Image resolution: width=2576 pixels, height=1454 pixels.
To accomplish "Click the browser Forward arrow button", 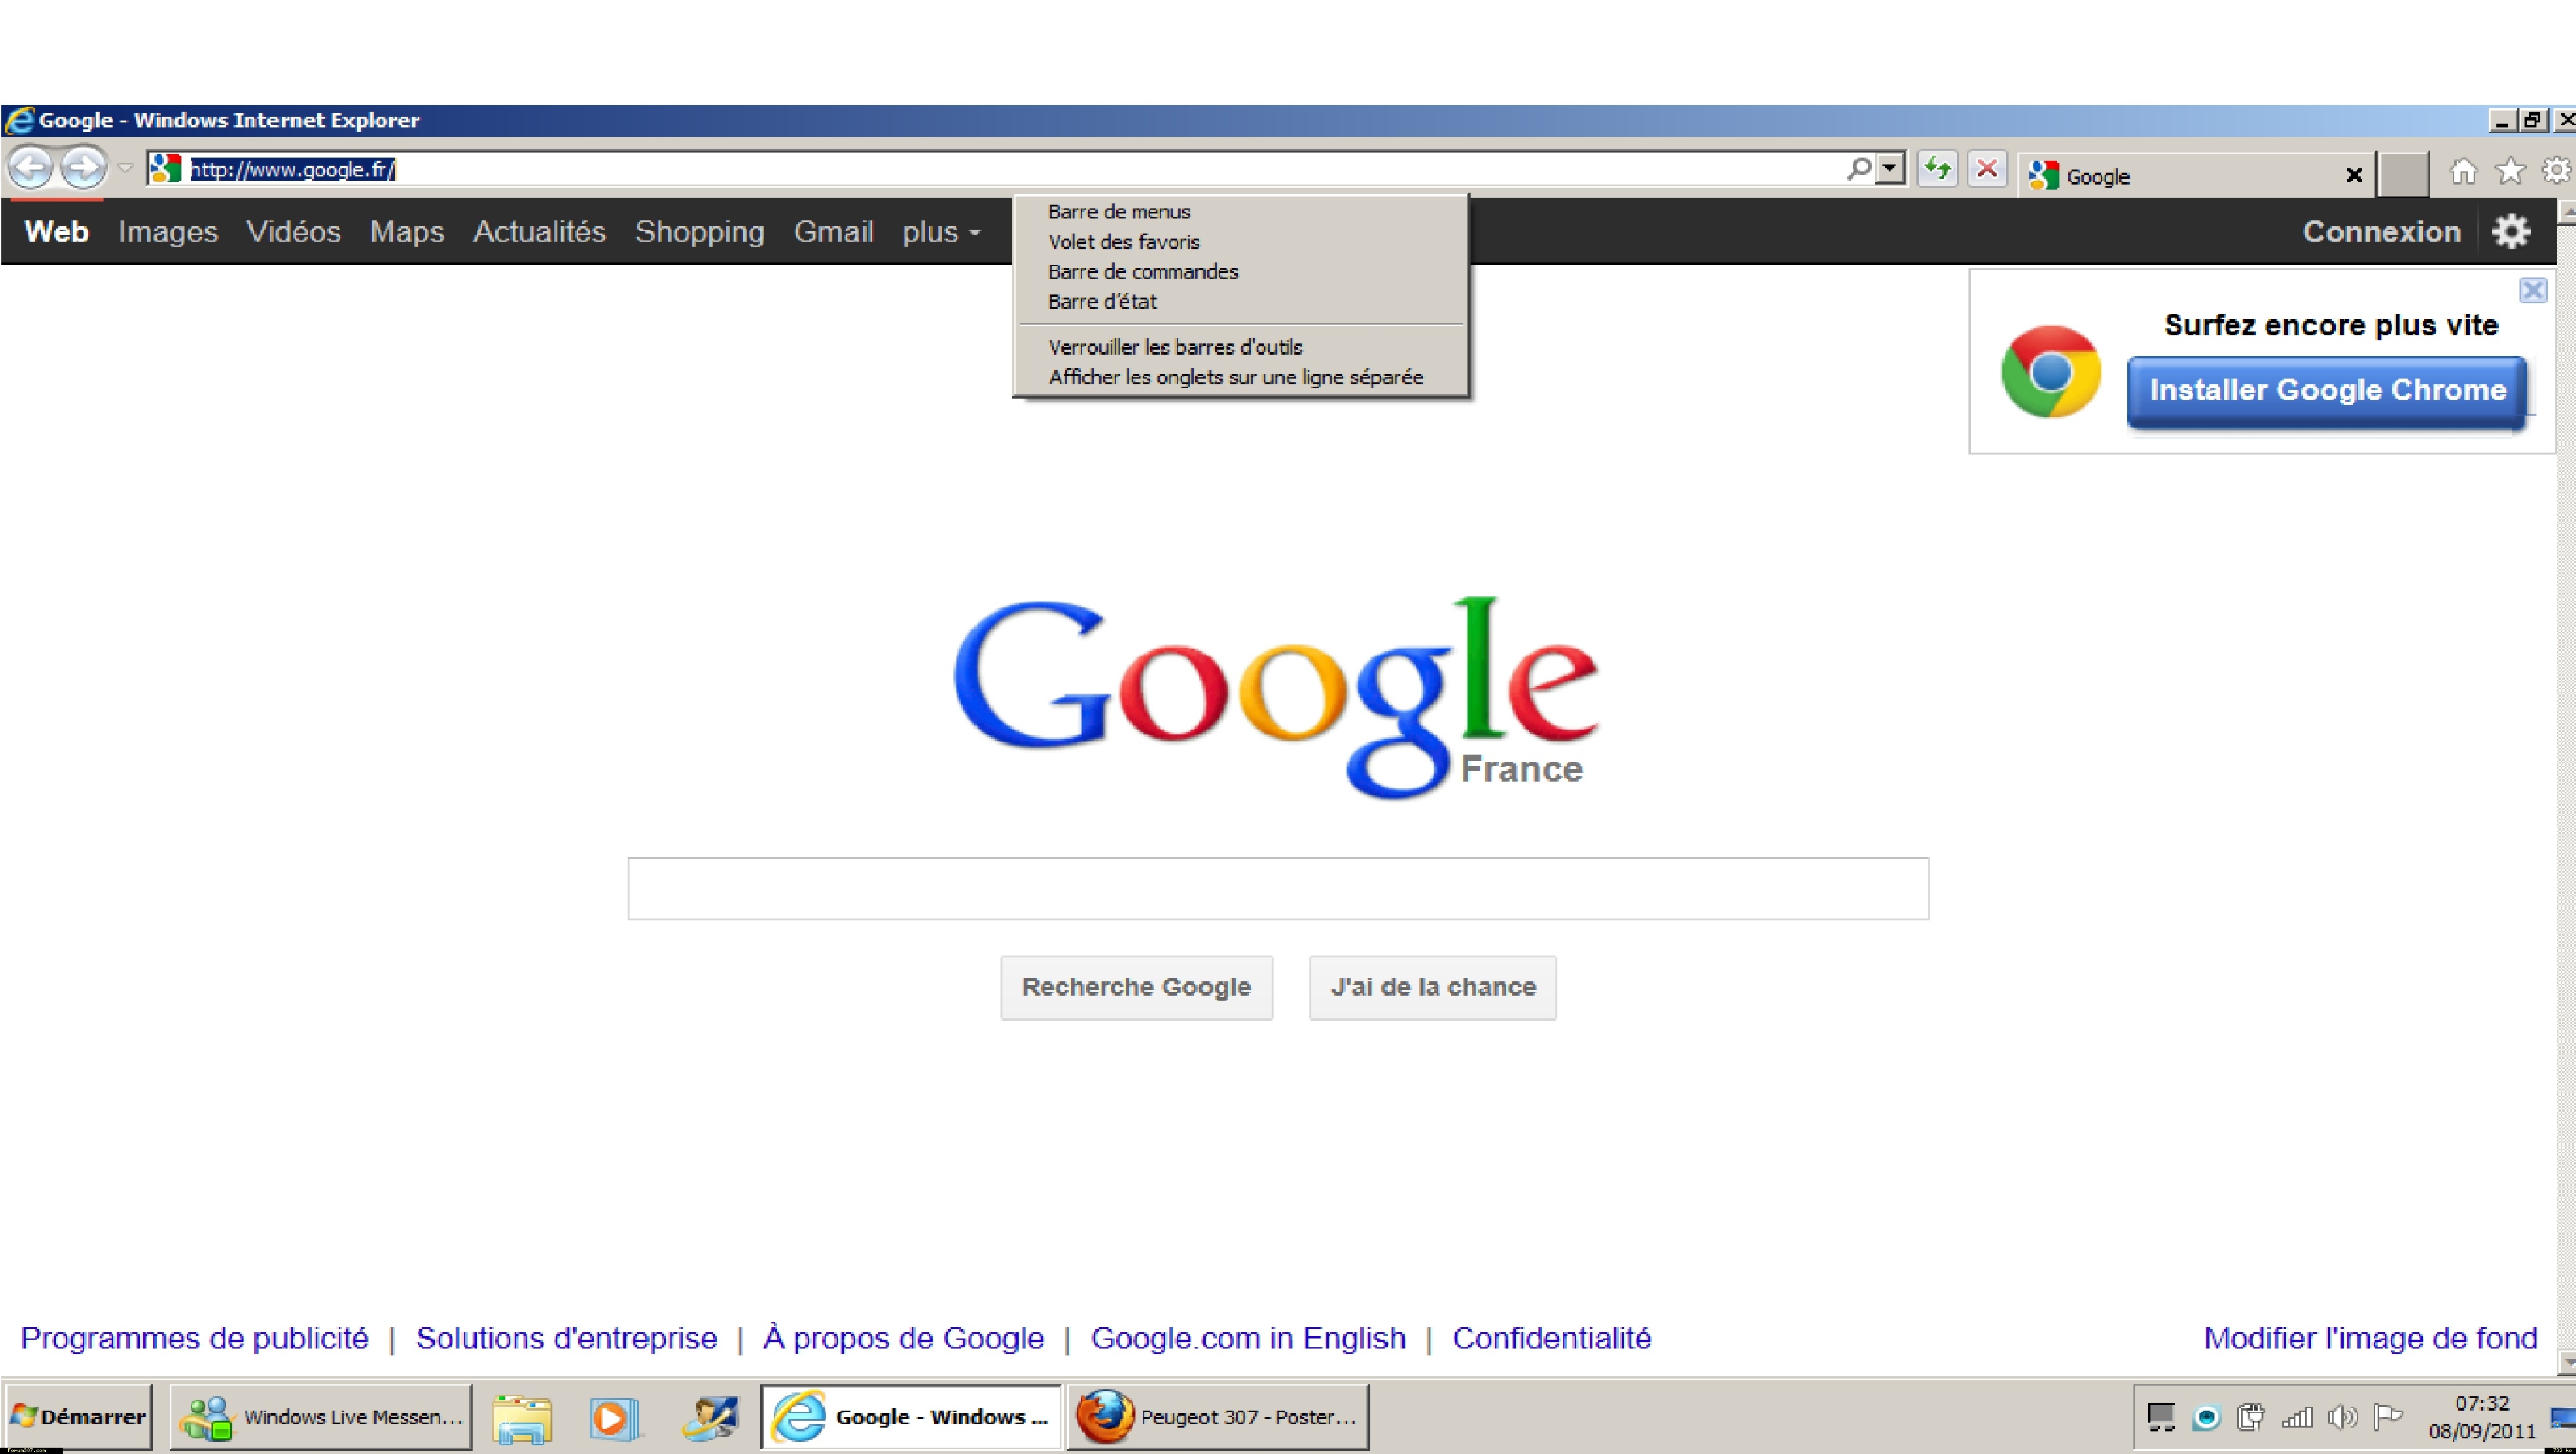I will click(x=84, y=167).
